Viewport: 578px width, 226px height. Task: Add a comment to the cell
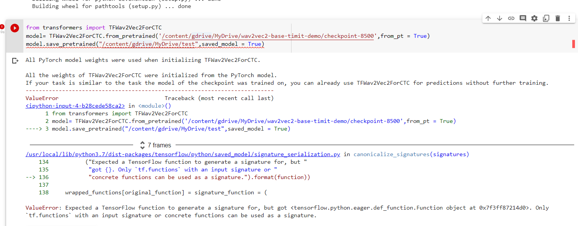(523, 18)
